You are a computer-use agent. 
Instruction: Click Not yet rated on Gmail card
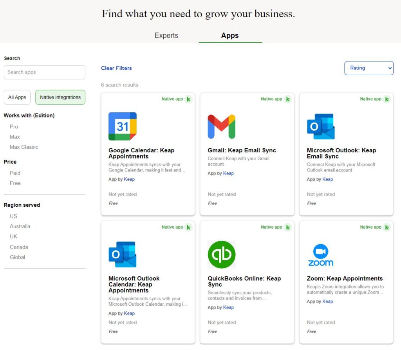(x=222, y=195)
